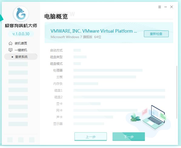This screenshot has height=148, width=181.
Task: Click the monitor icon beside 一键装机
Action: tap(10, 50)
